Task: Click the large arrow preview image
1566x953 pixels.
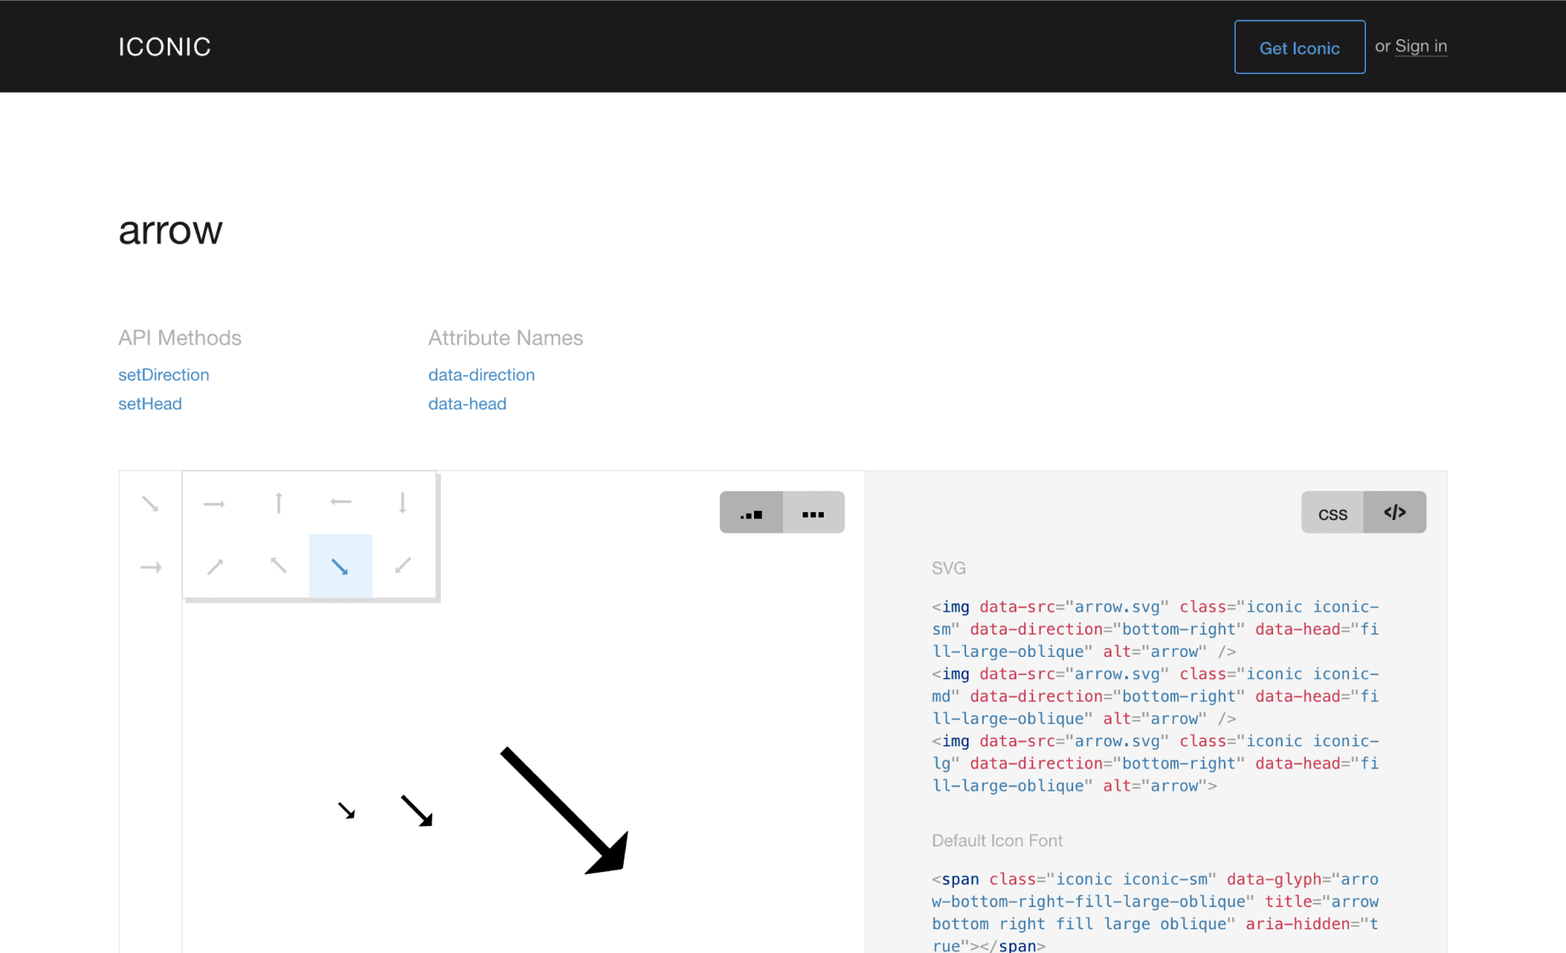Action: pyautogui.click(x=564, y=811)
